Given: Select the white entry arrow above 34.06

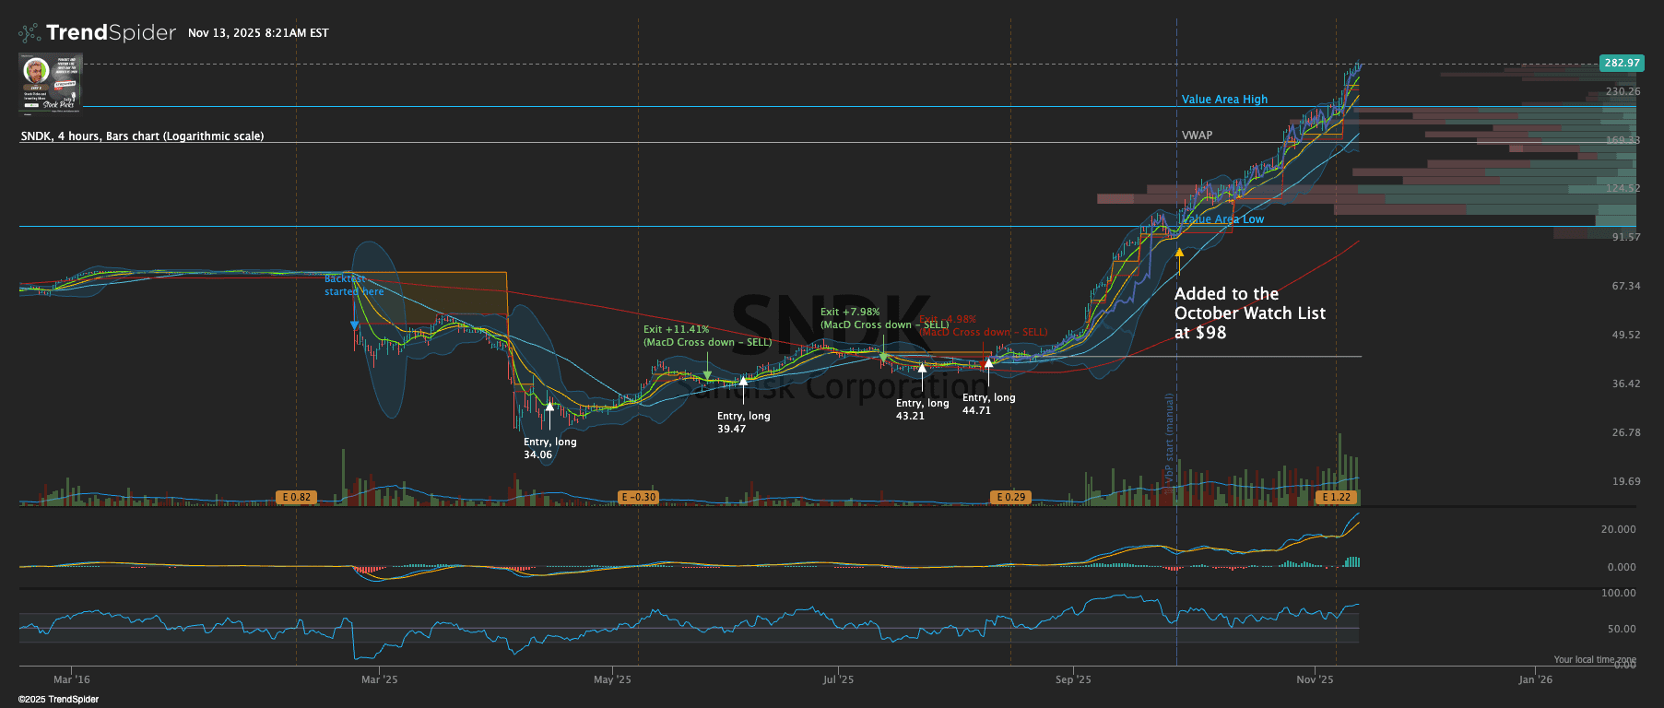Looking at the screenshot, I should 549,406.
